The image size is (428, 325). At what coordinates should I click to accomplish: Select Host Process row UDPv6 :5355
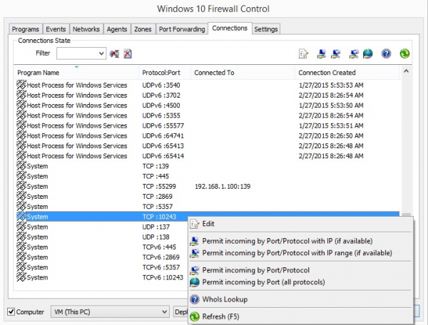pos(208,115)
